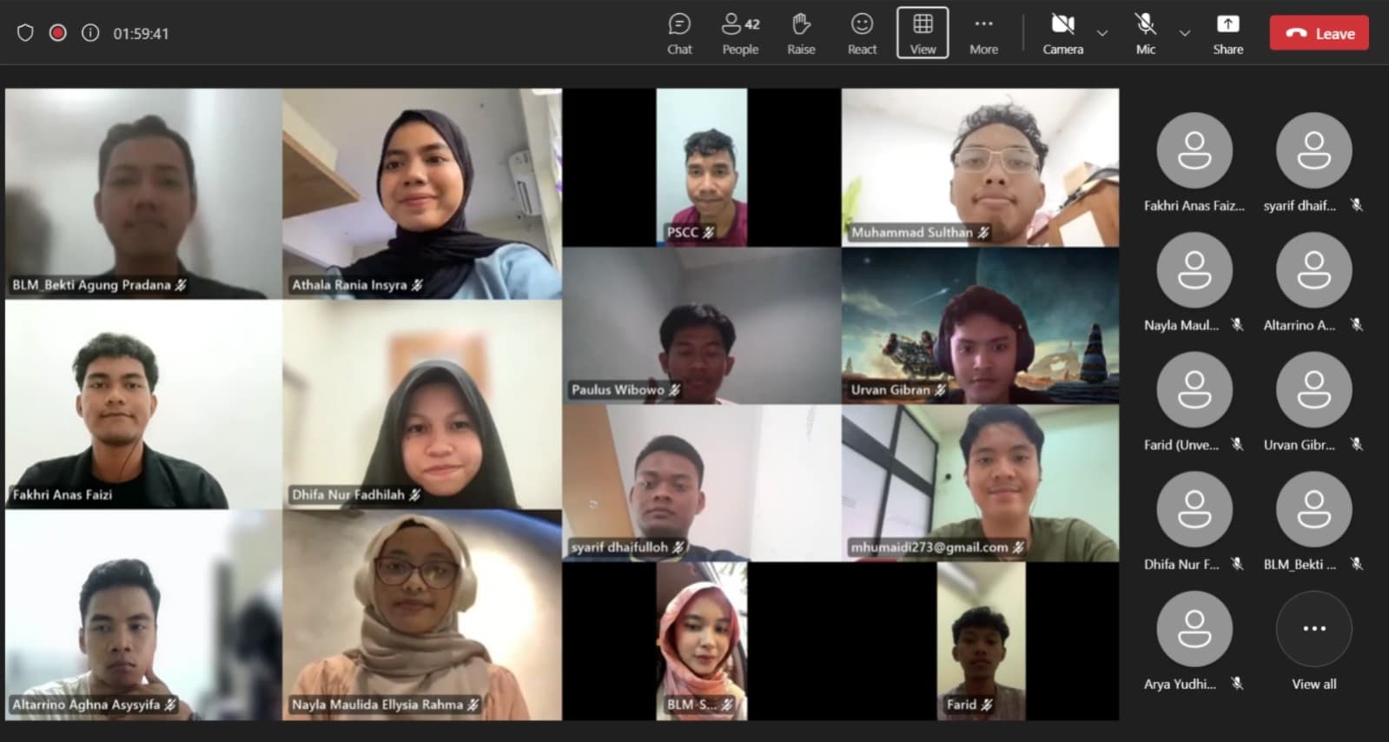Click the meeting info icon
This screenshot has width=1389, height=742.
pos(90,33)
